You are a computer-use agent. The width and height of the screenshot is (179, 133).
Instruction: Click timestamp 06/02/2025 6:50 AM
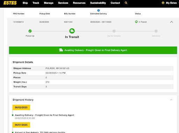(25, 118)
